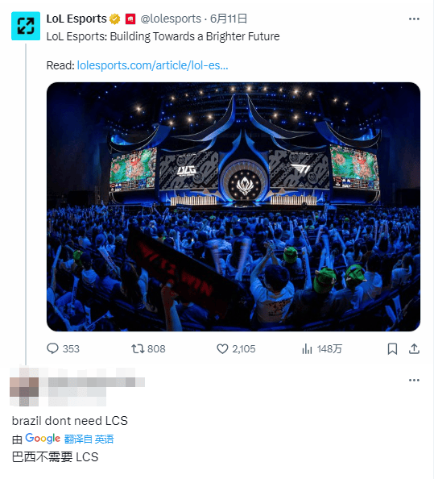The width and height of the screenshot is (434, 479).
Task: Click the Google translate logo
Action: point(43,439)
